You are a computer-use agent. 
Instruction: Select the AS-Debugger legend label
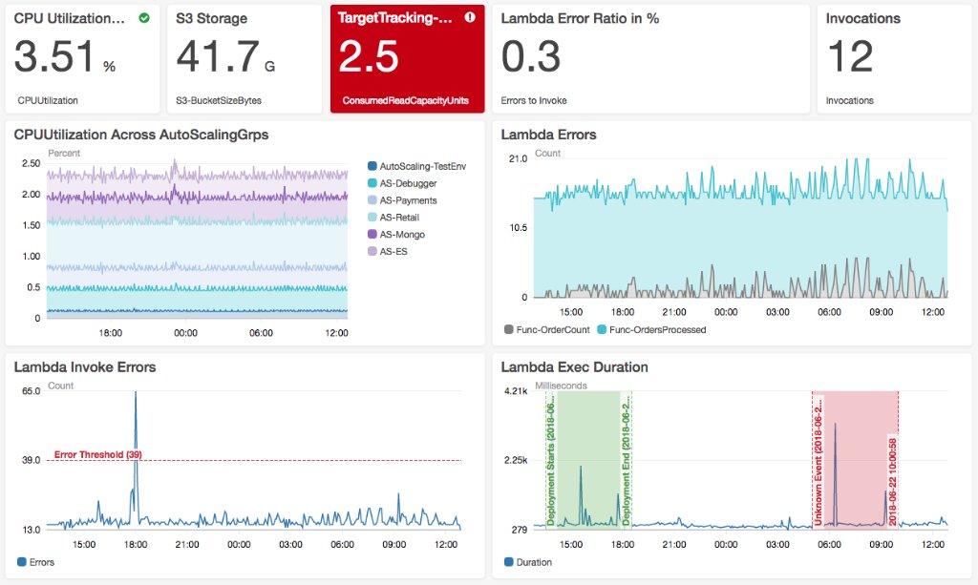[408, 183]
